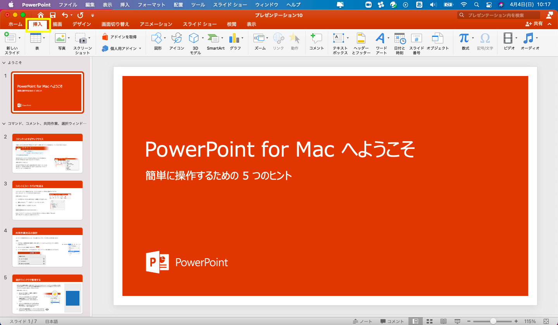Click the 新しいスライド (New Slide) icon

[x=9, y=38]
